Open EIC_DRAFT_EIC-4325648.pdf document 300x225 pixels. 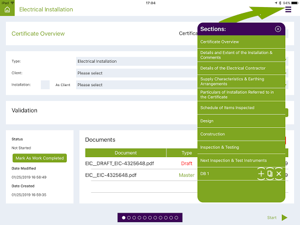[120, 163]
